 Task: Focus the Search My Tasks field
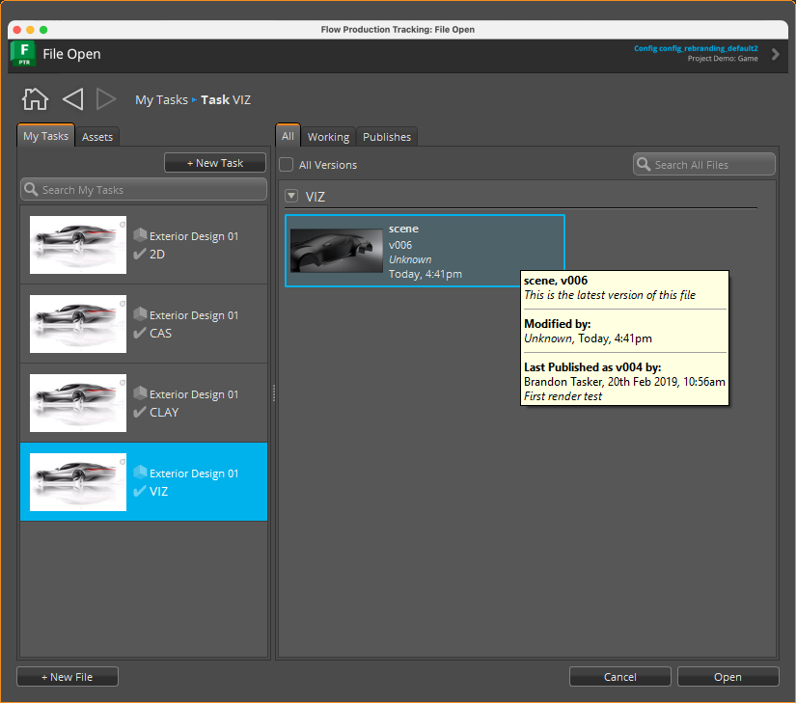point(144,189)
